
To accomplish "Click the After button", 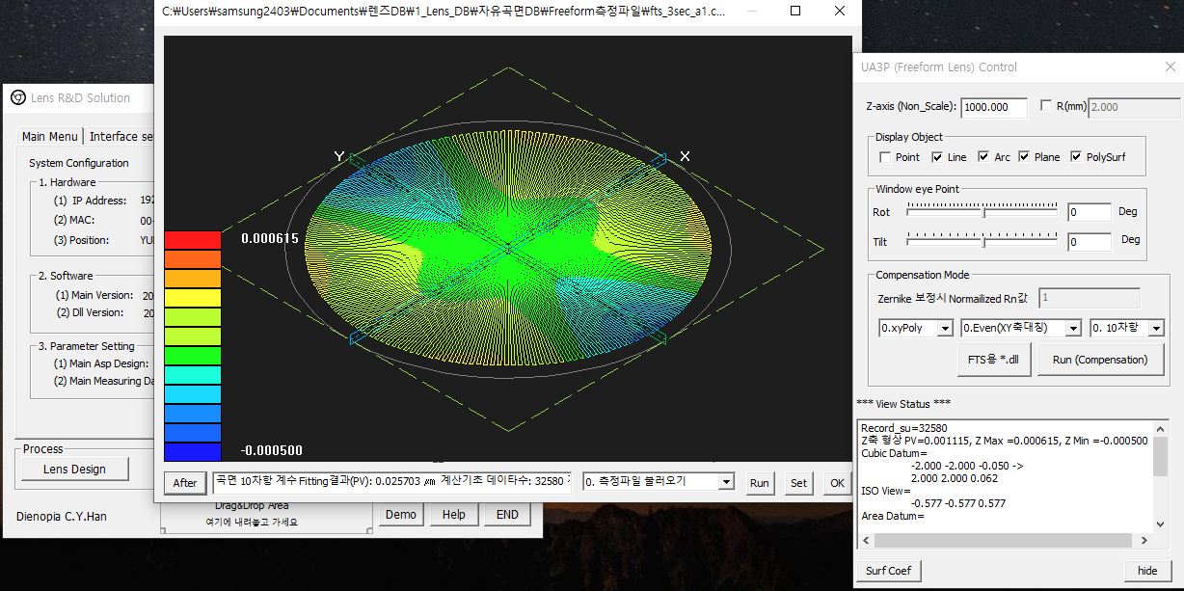I will 185,483.
